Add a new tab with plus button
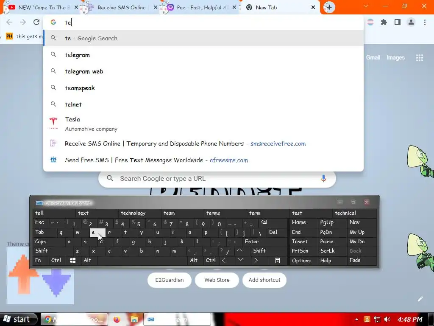This screenshot has width=434, height=326. (329, 7)
